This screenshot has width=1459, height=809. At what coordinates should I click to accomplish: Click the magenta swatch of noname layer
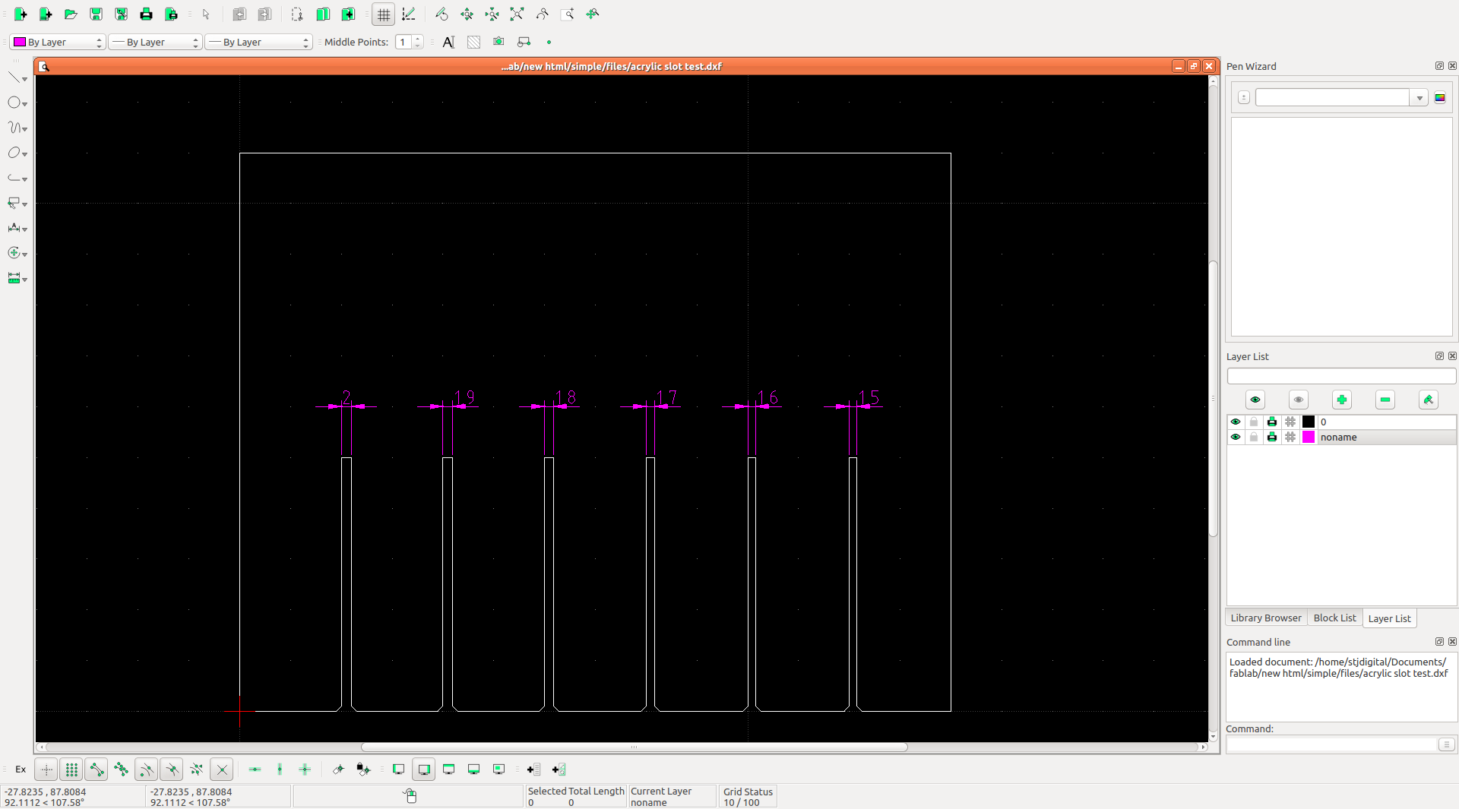[x=1309, y=437]
